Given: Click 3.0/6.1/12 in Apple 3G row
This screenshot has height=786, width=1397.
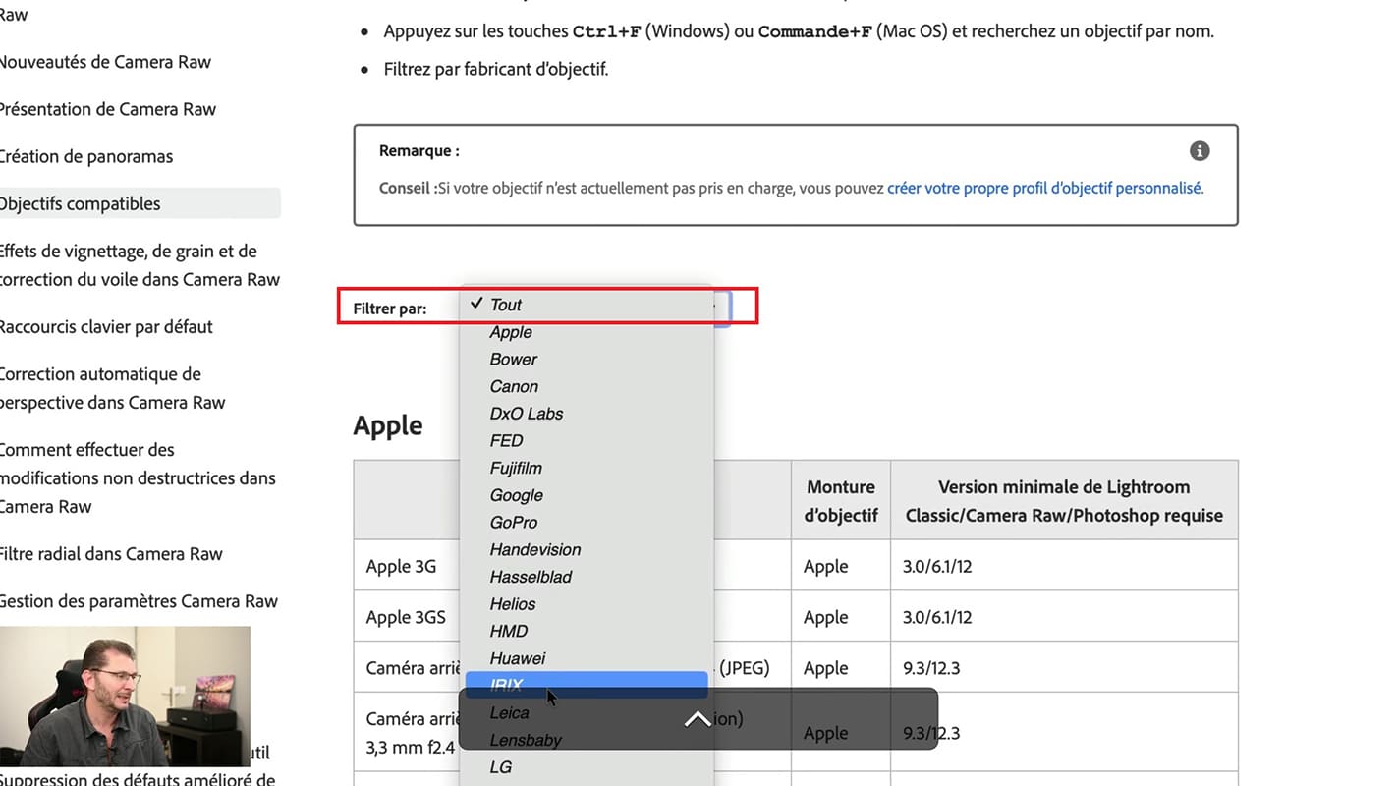Looking at the screenshot, I should point(937,566).
